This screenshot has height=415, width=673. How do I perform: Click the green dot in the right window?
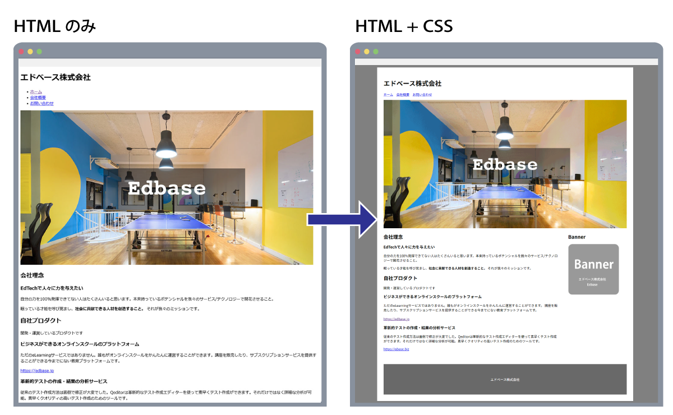tap(376, 52)
